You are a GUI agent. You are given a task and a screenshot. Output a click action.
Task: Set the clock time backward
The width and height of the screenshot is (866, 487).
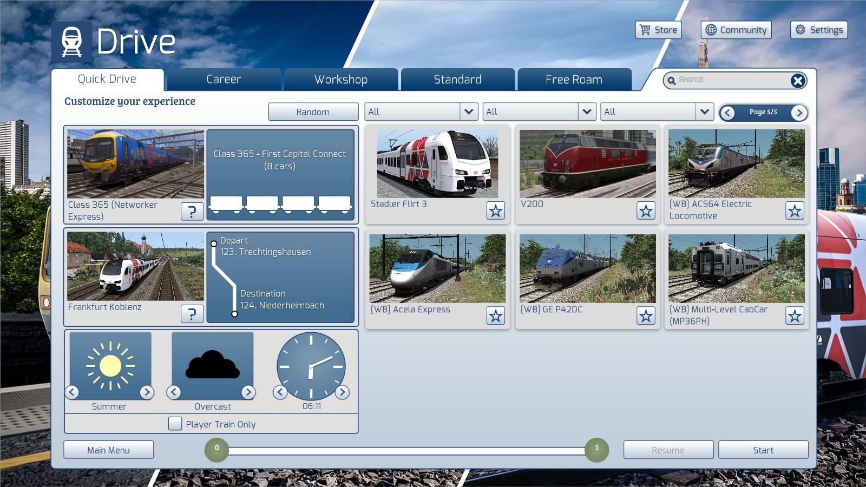pyautogui.click(x=280, y=392)
